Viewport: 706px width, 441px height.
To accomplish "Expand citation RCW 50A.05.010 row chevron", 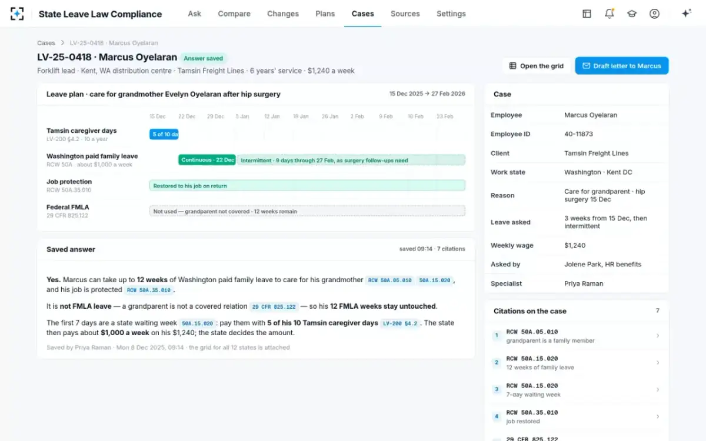I will (658, 336).
